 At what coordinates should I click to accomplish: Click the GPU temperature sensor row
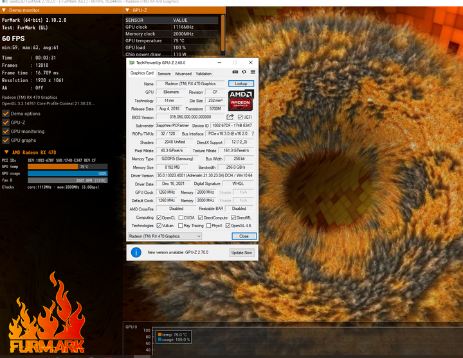pyautogui.click(x=172, y=40)
